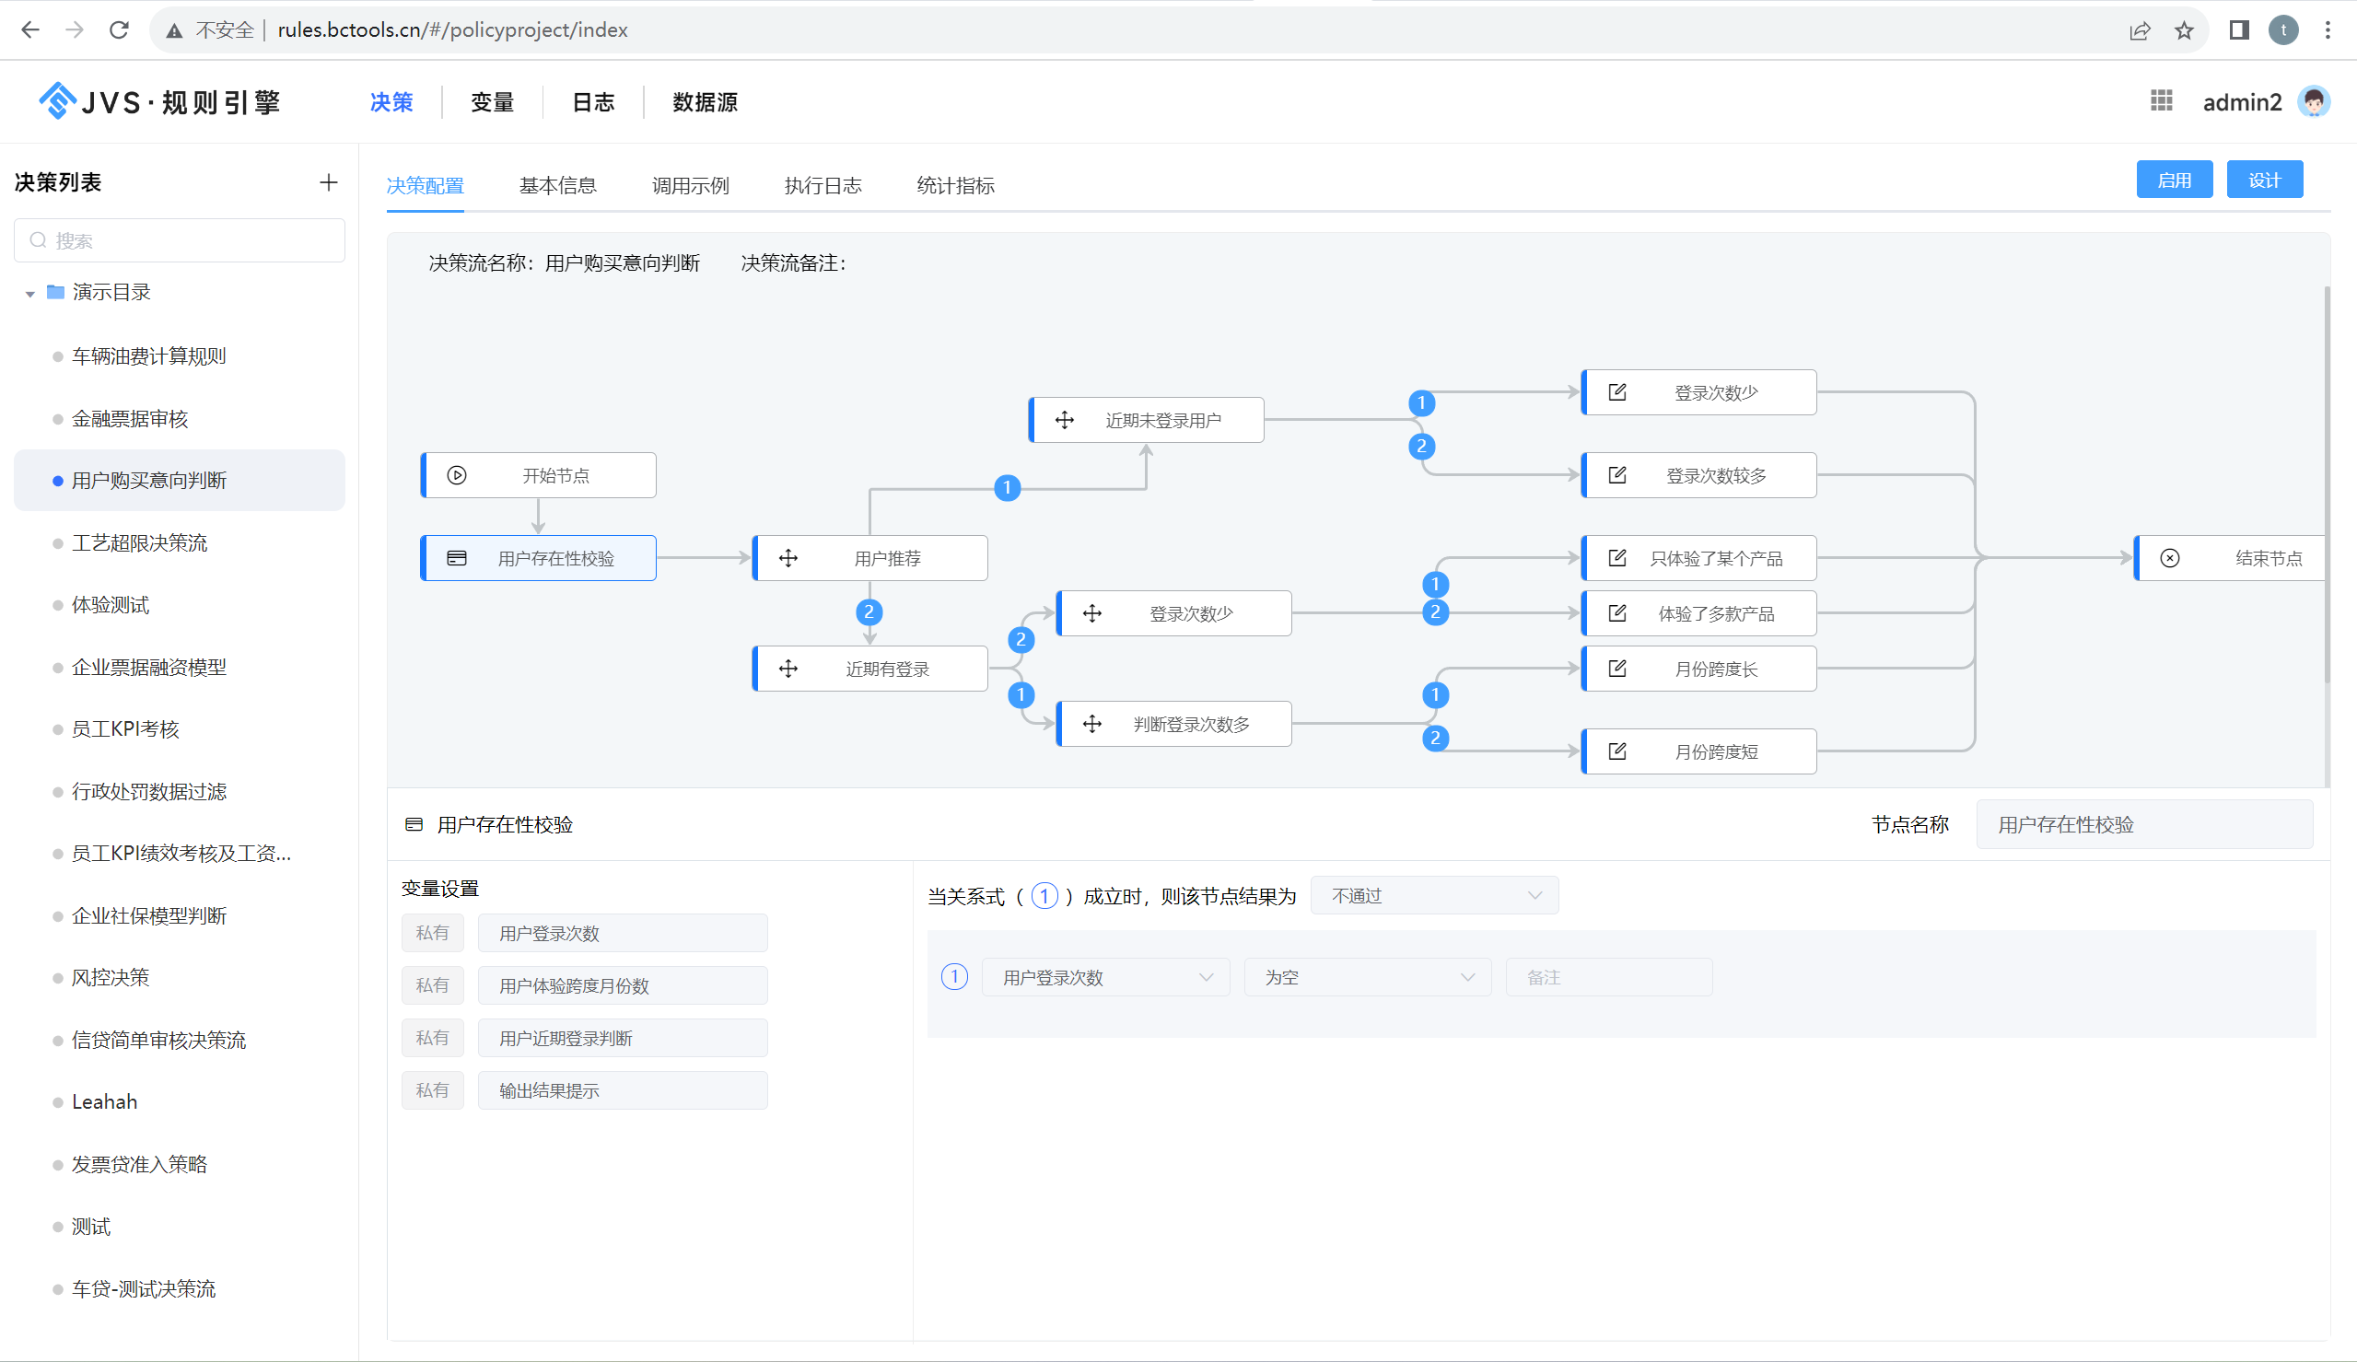Click the 启用 button
This screenshot has width=2357, height=1362.
tap(2174, 180)
